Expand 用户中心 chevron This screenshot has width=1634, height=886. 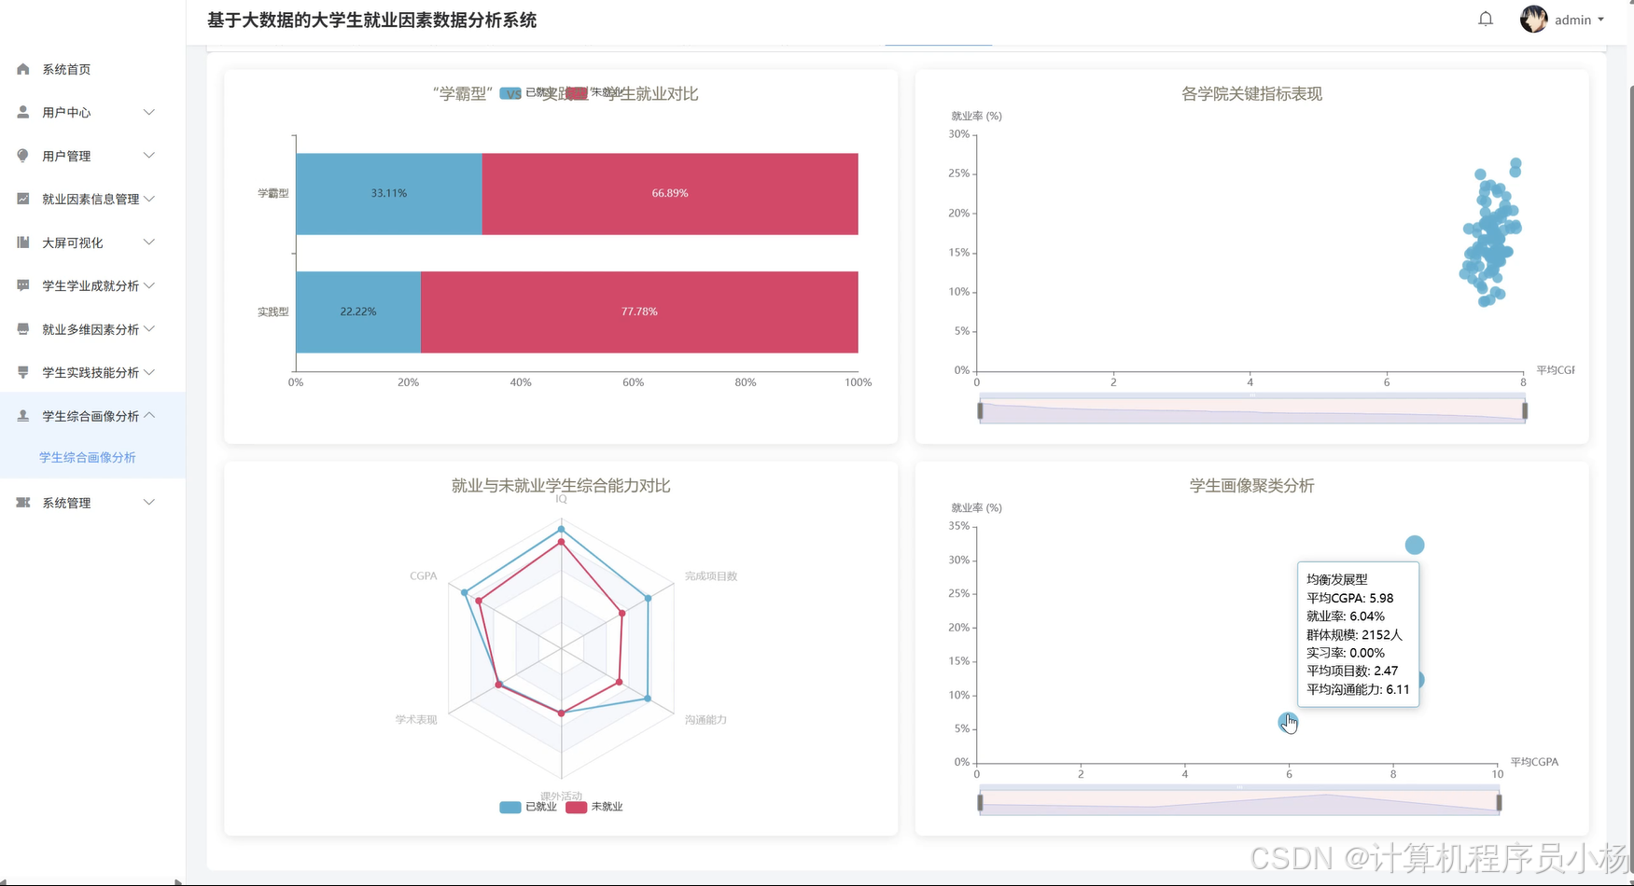pos(149,112)
